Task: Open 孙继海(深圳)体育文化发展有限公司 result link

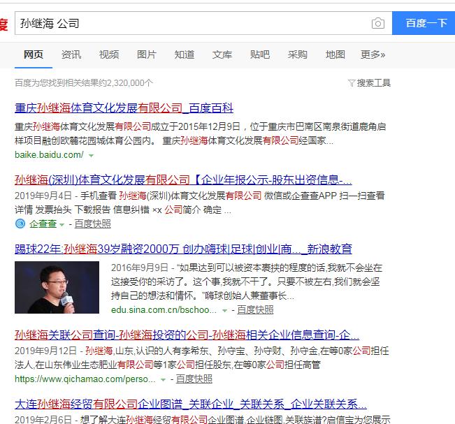Action: [183, 180]
